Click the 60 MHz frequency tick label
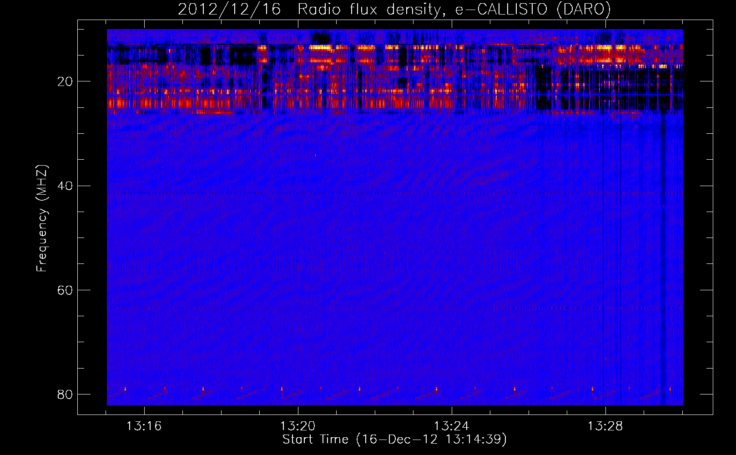 click(x=65, y=290)
